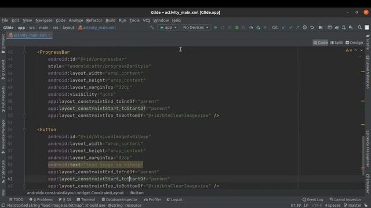Click the layout folder in the navigation bar
The image size is (371, 208).
click(68, 28)
